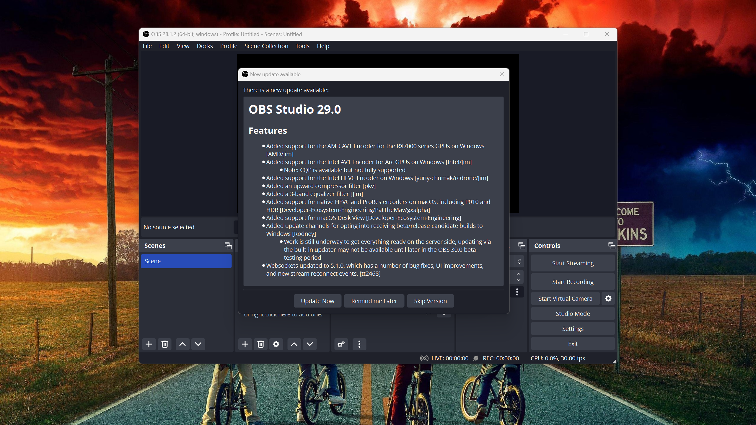This screenshot has width=756, height=425.
Task: Close the New update available dialog
Action: 502,74
